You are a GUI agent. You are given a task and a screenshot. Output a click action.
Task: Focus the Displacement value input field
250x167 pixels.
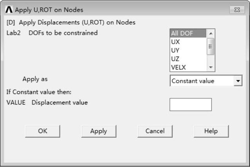tap(191, 105)
